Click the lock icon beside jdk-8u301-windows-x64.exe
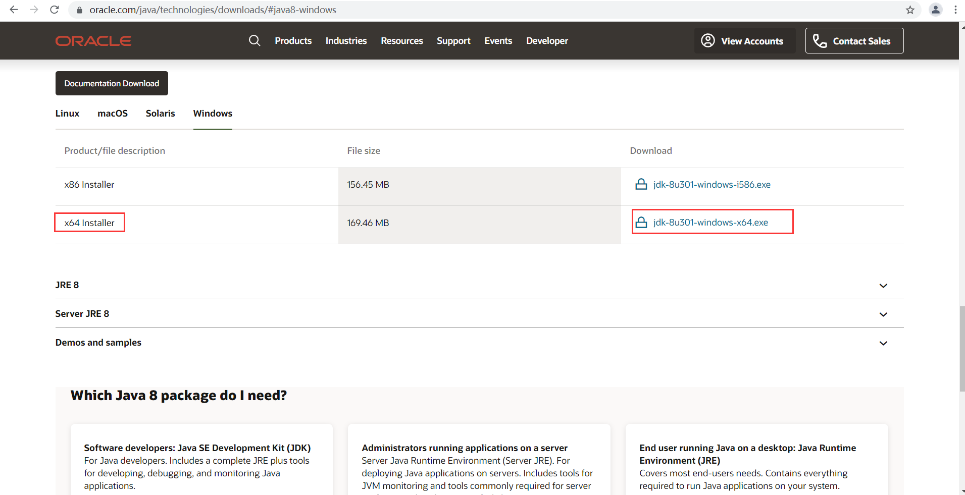 pyautogui.click(x=641, y=222)
